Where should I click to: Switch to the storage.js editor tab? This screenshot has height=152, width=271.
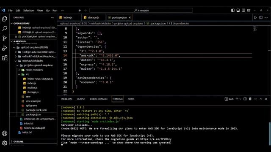[x=93, y=18]
